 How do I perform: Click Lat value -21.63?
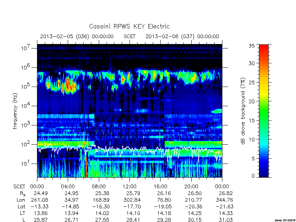pos(225,206)
